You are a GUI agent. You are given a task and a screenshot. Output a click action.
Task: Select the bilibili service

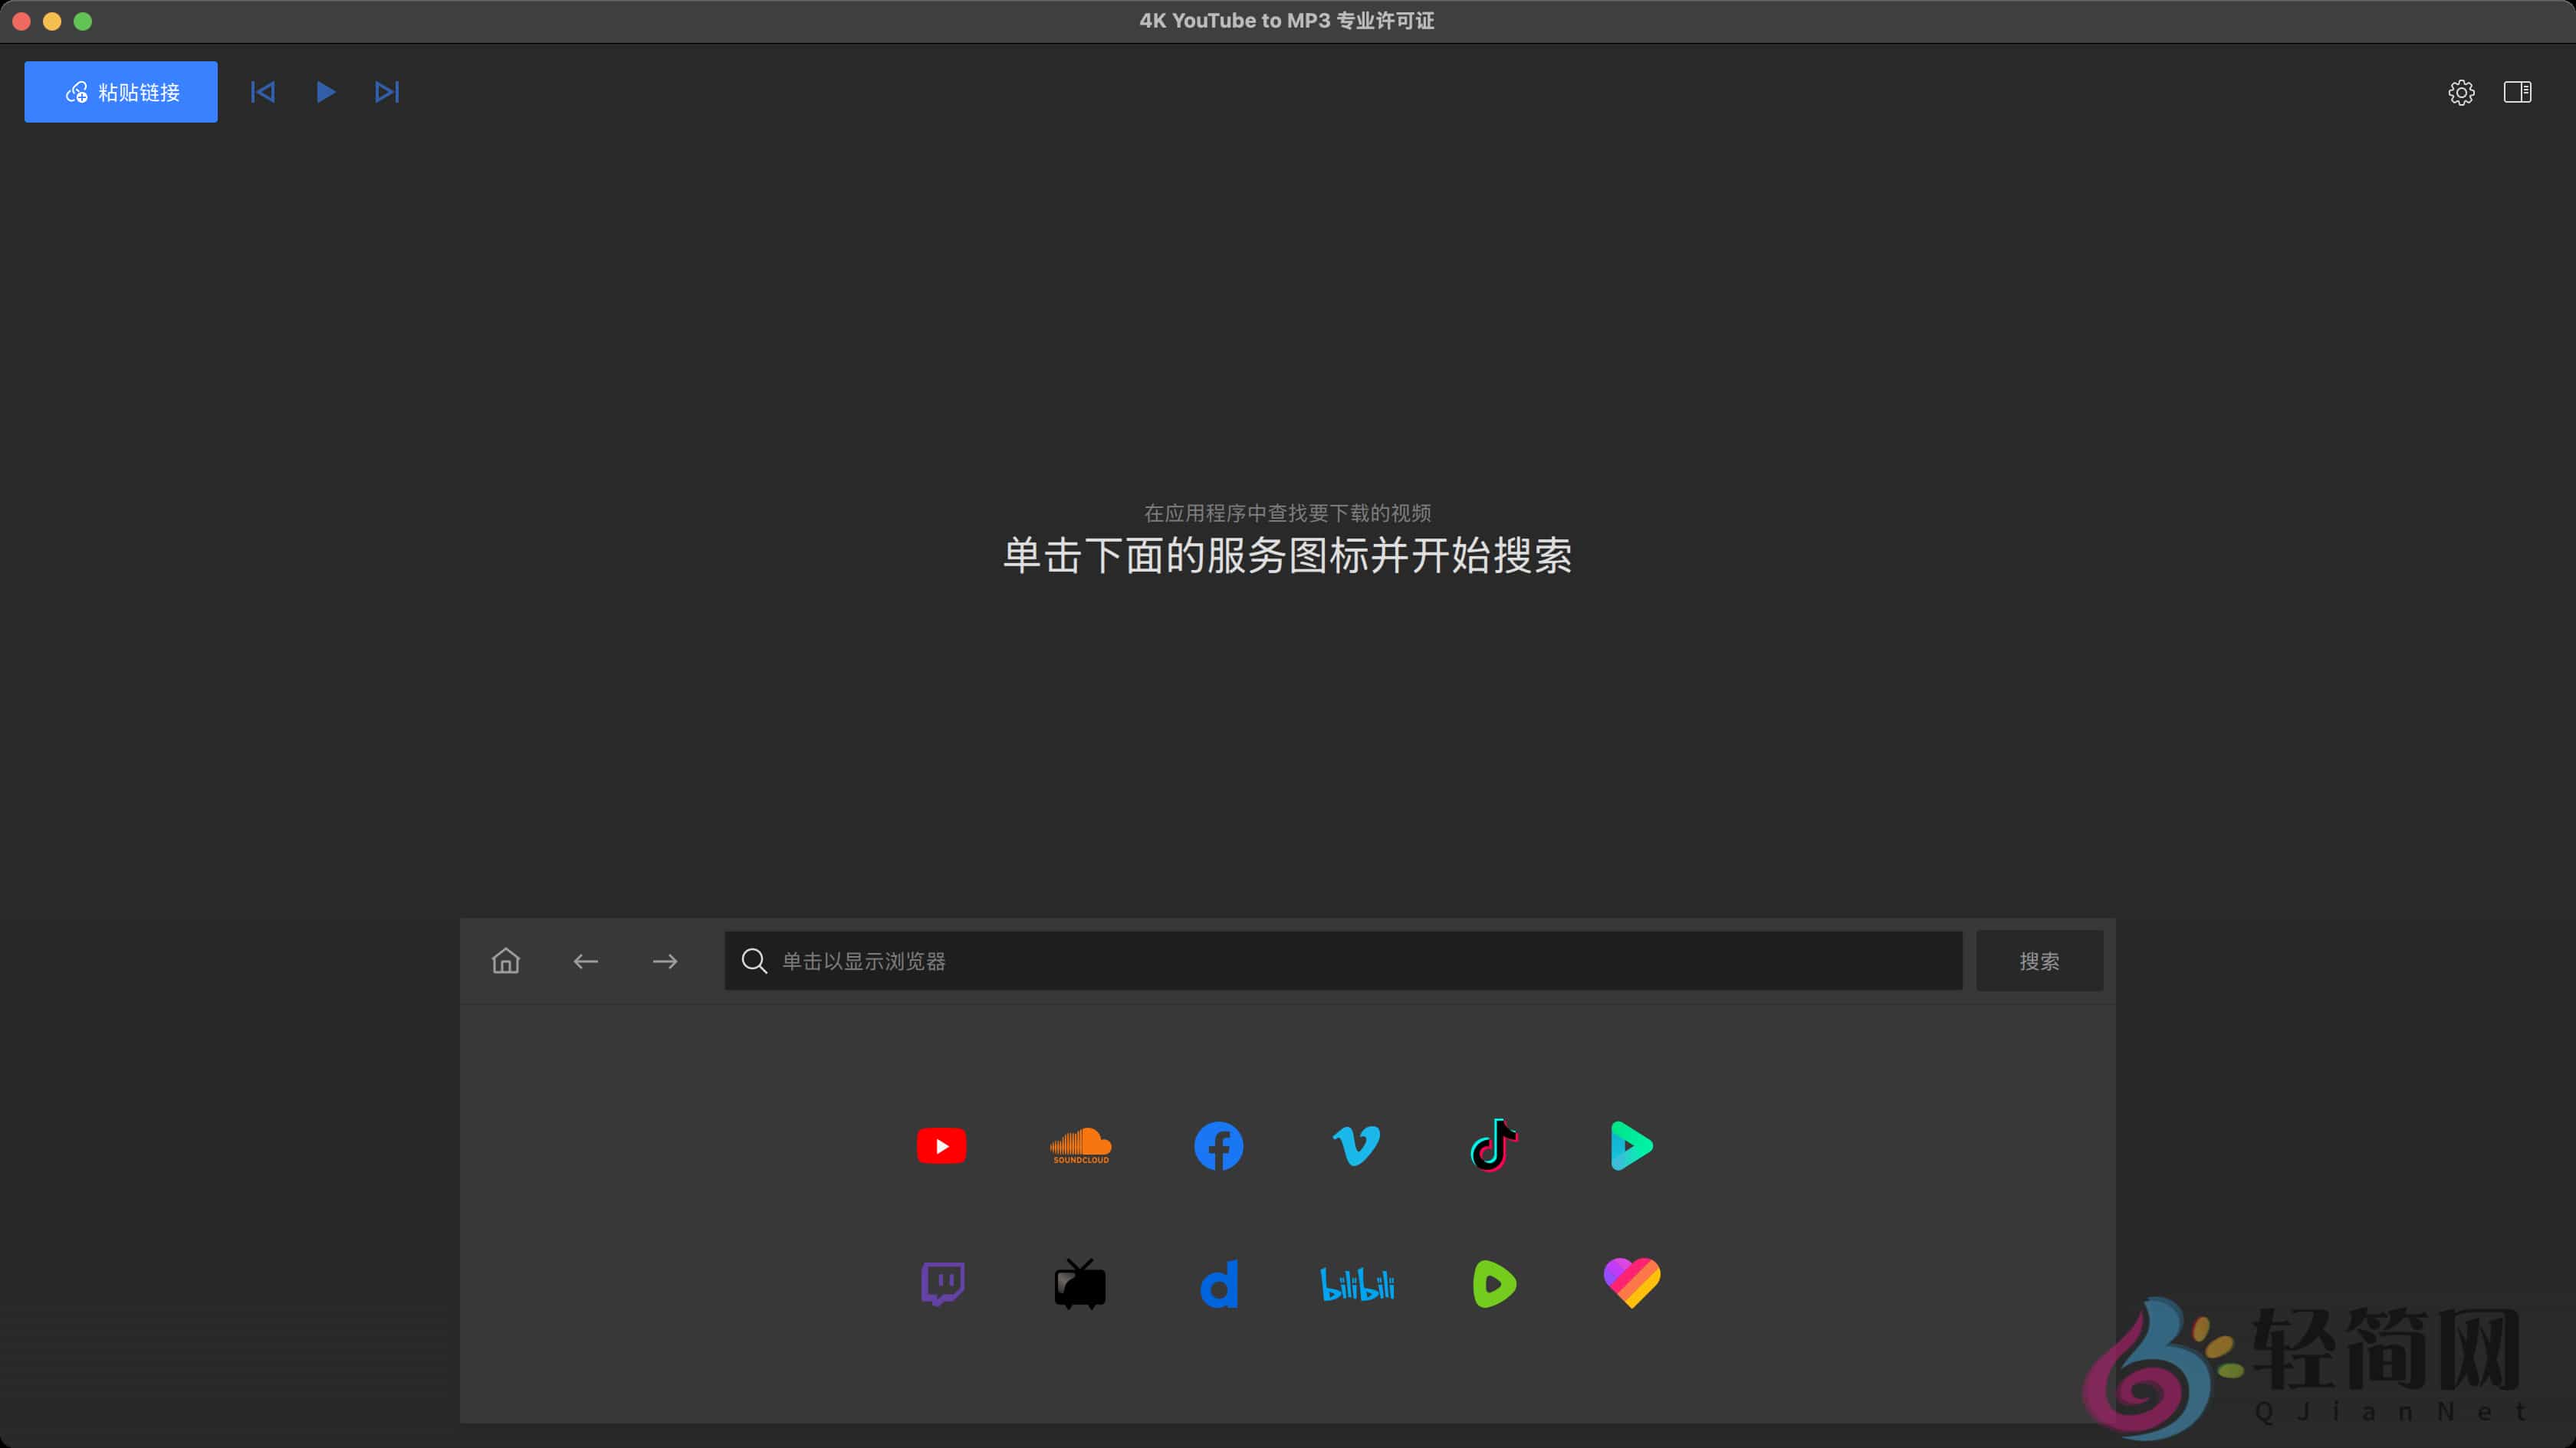[1357, 1285]
